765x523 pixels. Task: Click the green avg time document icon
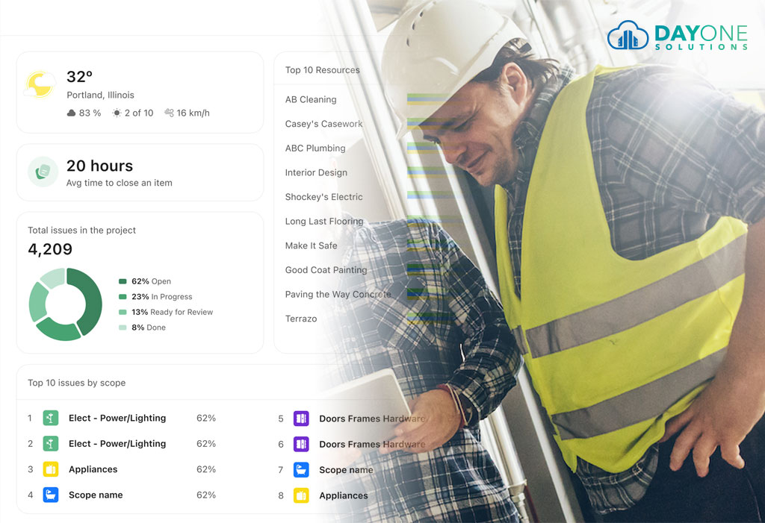[43, 172]
